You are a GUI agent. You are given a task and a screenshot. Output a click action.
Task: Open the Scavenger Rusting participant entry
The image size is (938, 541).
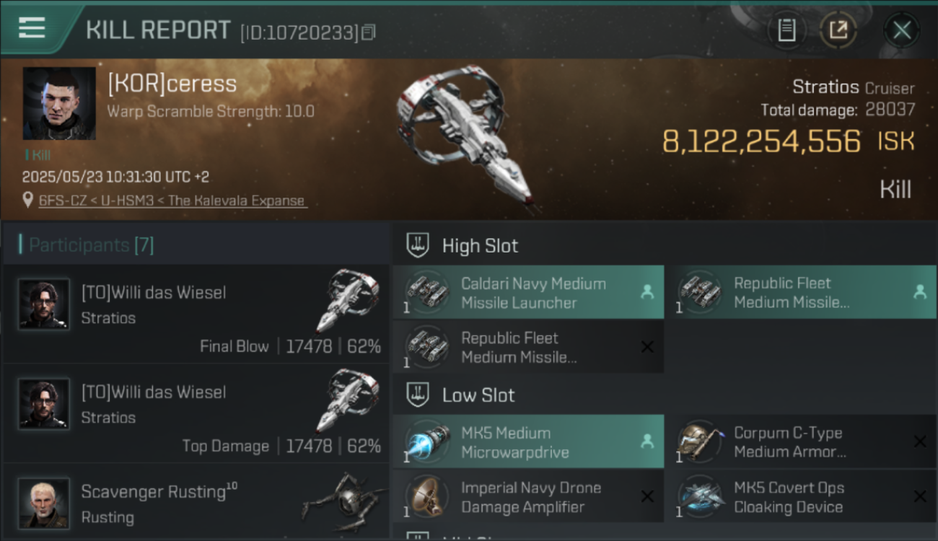pyautogui.click(x=196, y=503)
